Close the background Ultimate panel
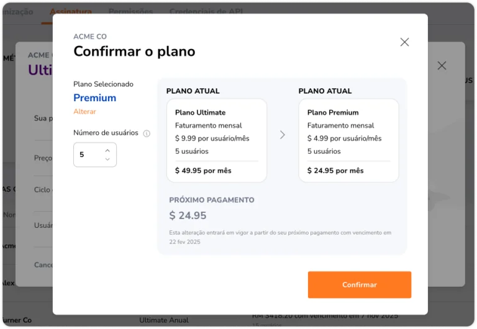Image resolution: width=477 pixels, height=329 pixels. pyautogui.click(x=442, y=65)
